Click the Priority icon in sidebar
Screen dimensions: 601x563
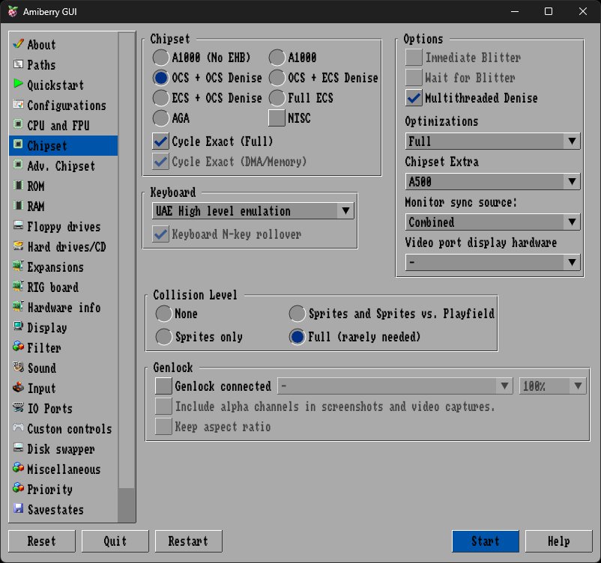click(x=18, y=488)
